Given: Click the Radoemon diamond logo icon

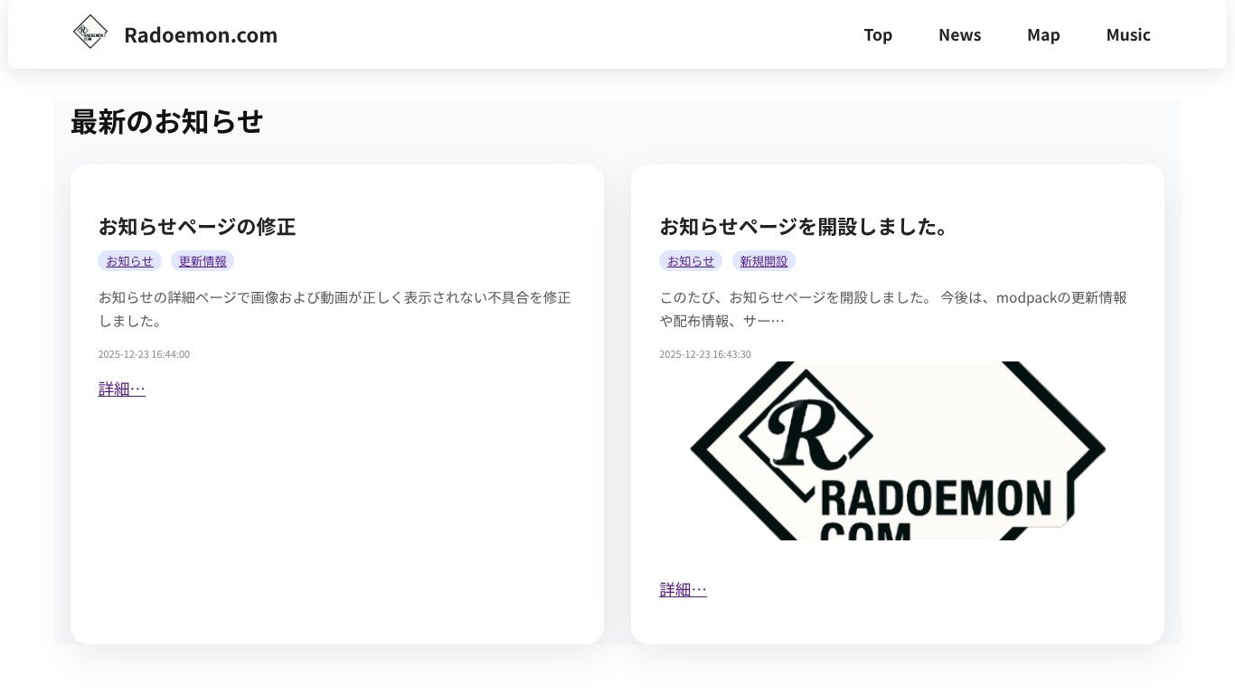Looking at the screenshot, I should point(90,32).
